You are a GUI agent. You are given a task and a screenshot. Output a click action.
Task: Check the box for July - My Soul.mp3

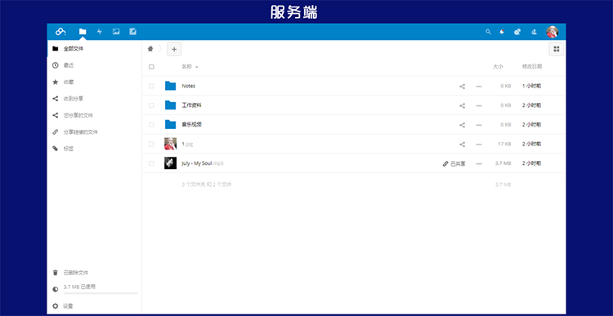click(x=151, y=163)
